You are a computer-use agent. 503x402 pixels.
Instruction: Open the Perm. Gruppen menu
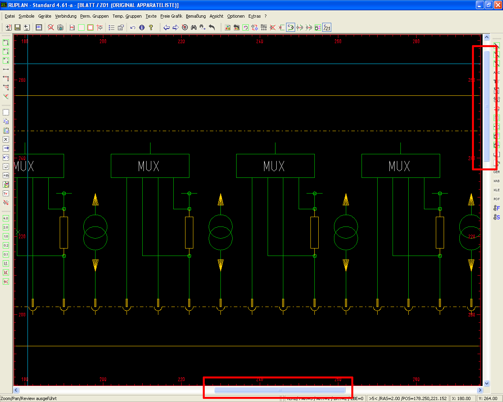click(x=94, y=16)
